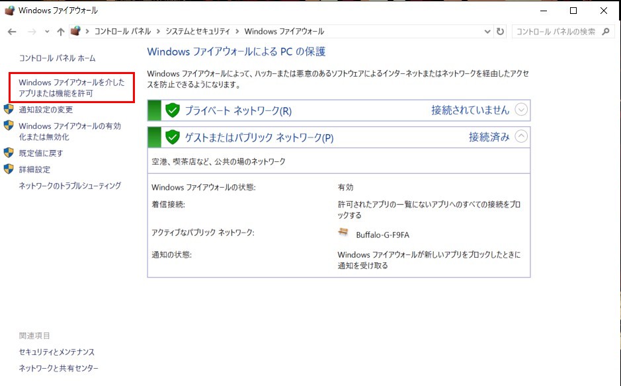Click the firewall icon in address bar

75,31
